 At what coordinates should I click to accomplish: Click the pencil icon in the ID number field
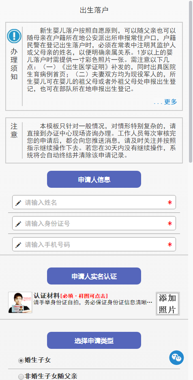pyautogui.click(x=18, y=224)
